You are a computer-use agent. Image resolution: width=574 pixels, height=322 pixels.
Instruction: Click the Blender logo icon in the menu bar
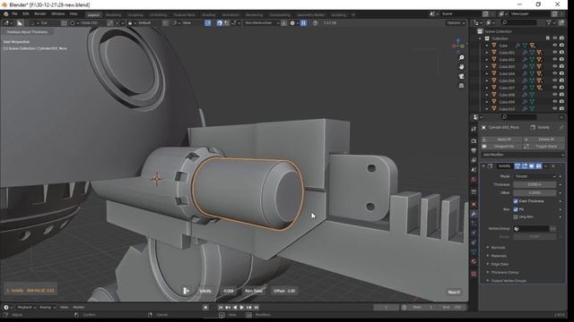6,14
